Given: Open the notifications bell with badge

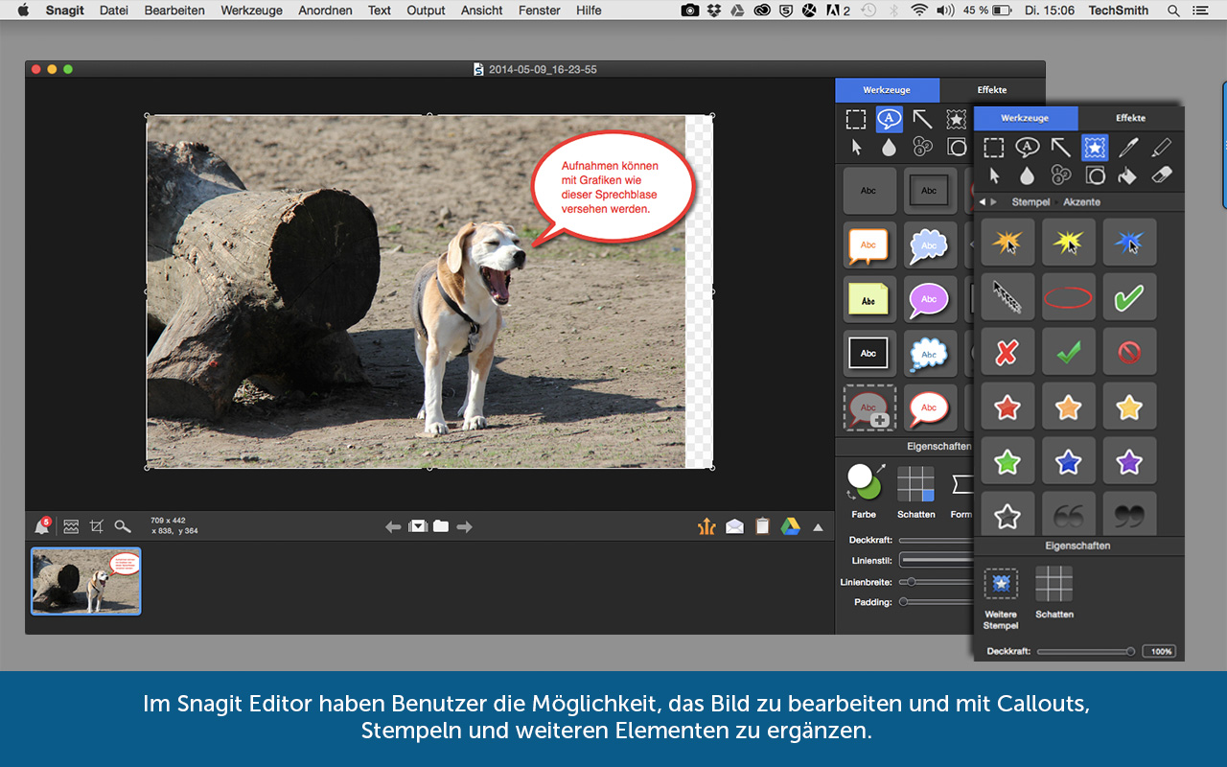Looking at the screenshot, I should (42, 526).
